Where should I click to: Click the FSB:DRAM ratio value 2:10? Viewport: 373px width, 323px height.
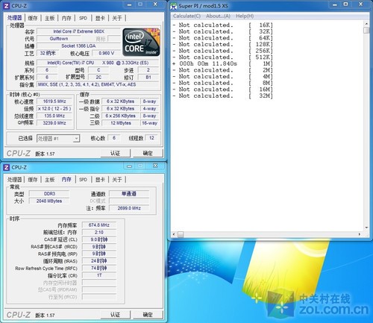[99, 232]
